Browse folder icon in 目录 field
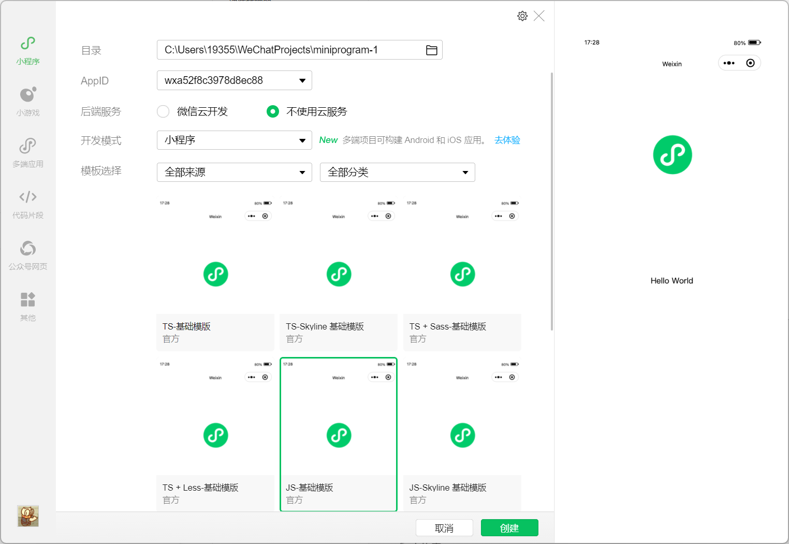Viewport: 789px width, 544px height. (432, 50)
